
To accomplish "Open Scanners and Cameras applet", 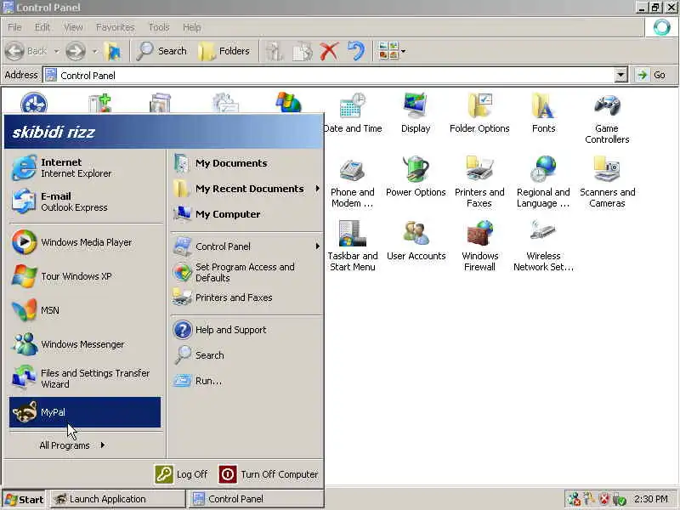I will tap(607, 182).
